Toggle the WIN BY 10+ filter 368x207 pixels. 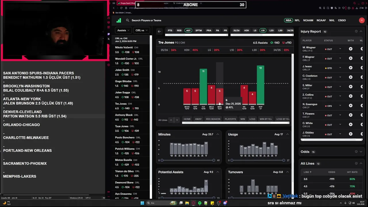266,119
